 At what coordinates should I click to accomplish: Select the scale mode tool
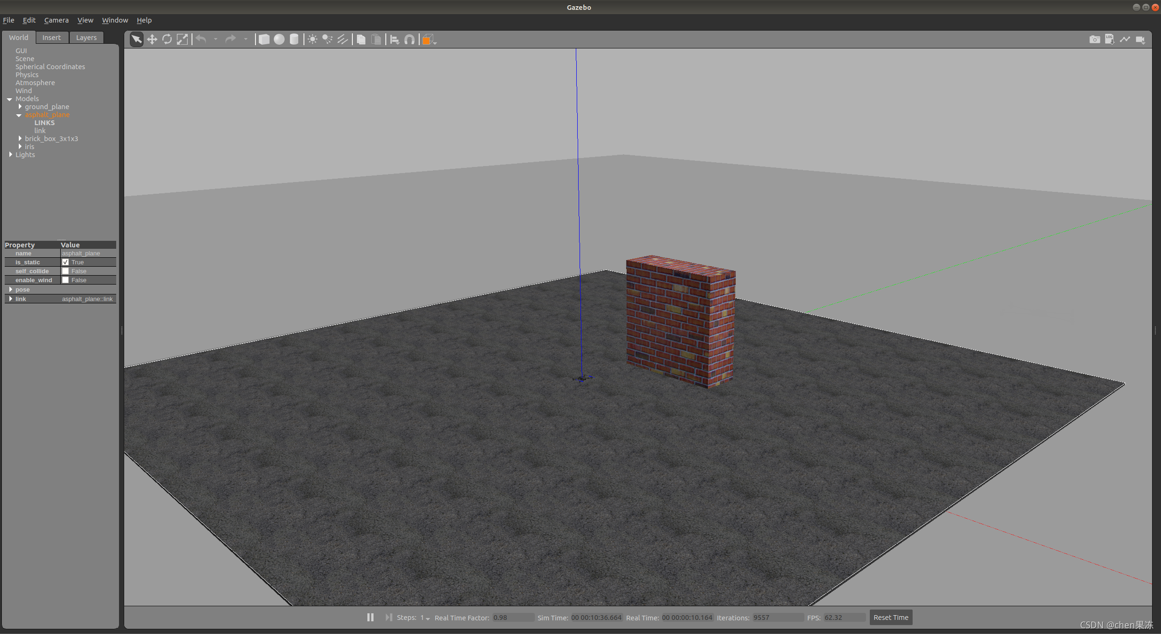point(182,40)
